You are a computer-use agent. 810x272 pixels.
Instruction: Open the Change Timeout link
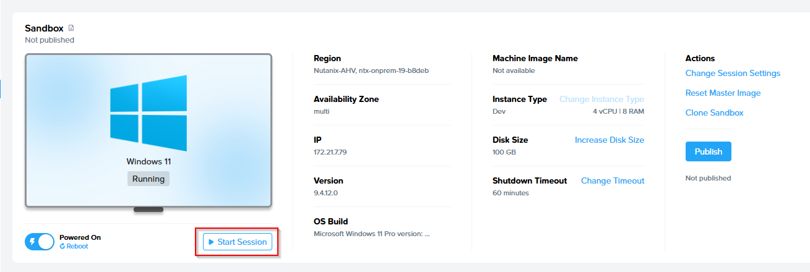[612, 181]
